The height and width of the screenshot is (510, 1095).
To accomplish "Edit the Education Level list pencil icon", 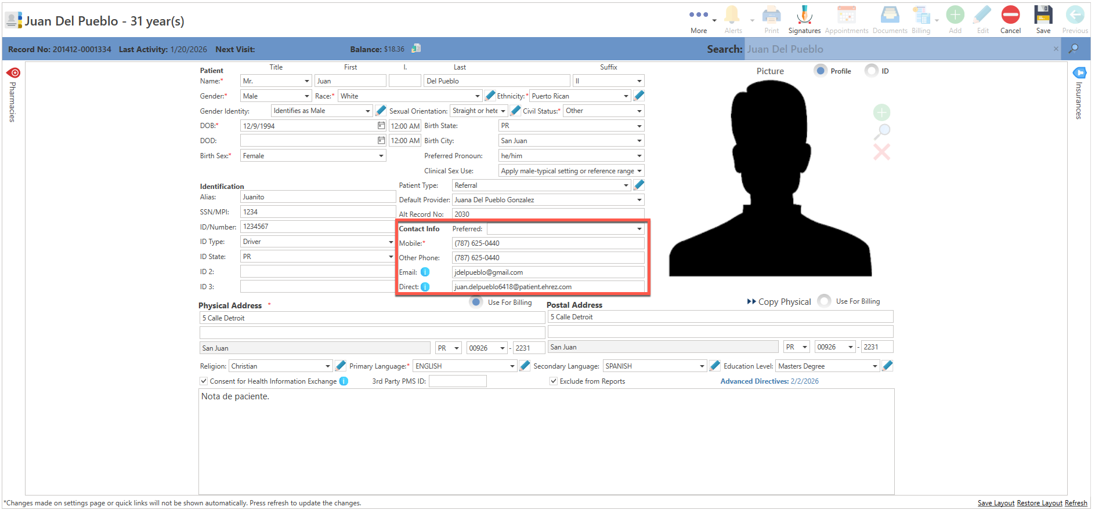I will pos(887,366).
